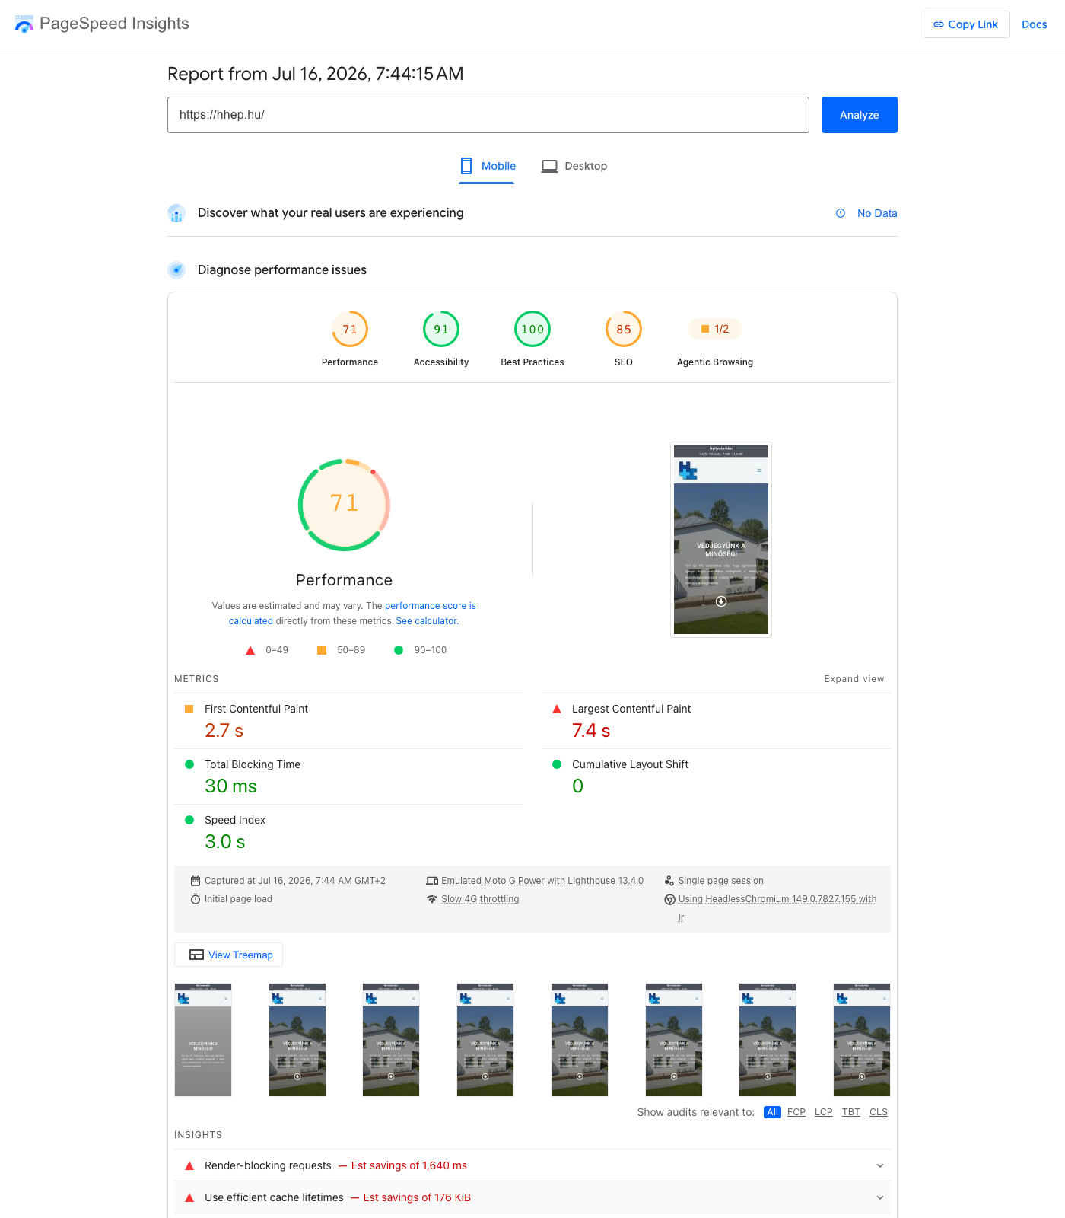Click the Diagnose performance issues icon
The height and width of the screenshot is (1218, 1065).
(176, 269)
